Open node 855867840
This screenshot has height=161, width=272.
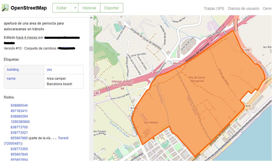19,154
